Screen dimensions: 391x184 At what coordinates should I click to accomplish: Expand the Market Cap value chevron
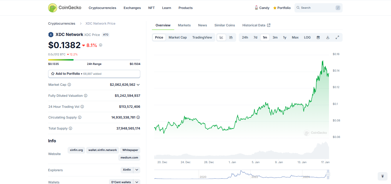pos(138,85)
